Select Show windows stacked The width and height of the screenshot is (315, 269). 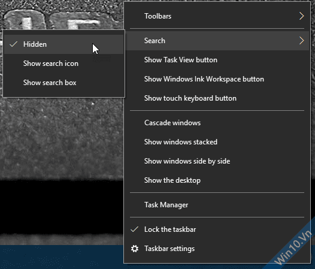coord(217,142)
